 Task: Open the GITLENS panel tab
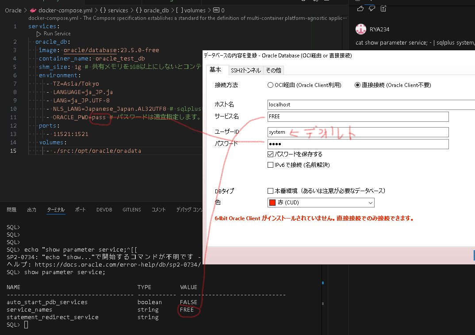point(132,210)
